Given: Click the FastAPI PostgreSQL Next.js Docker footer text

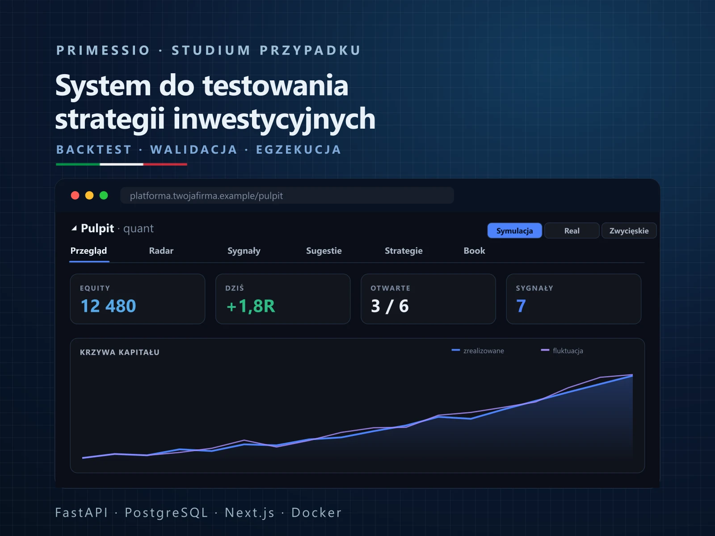Looking at the screenshot, I should (198, 513).
